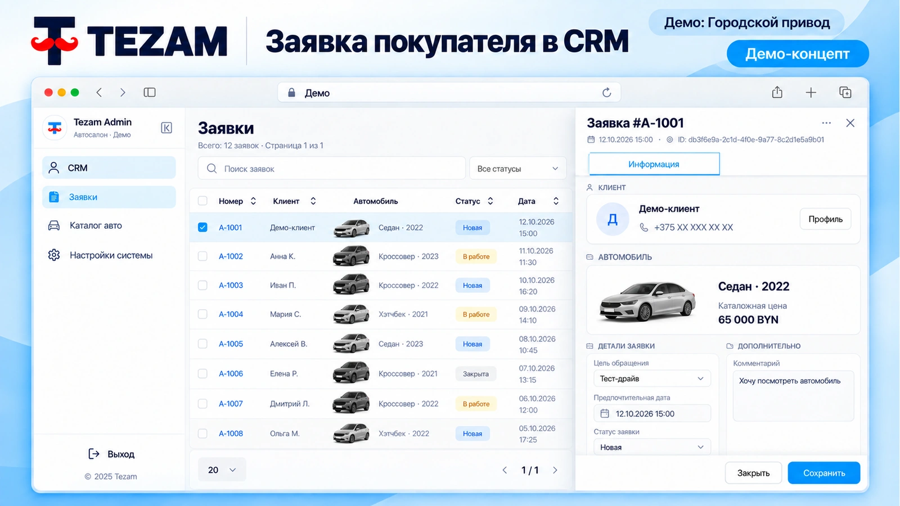The image size is (900, 506).
Task: Open the CRM menu item
Action: tap(109, 168)
